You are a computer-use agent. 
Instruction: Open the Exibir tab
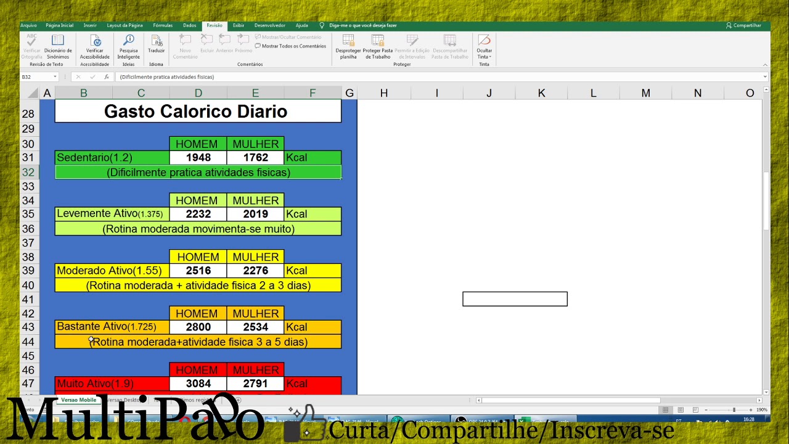[239, 25]
